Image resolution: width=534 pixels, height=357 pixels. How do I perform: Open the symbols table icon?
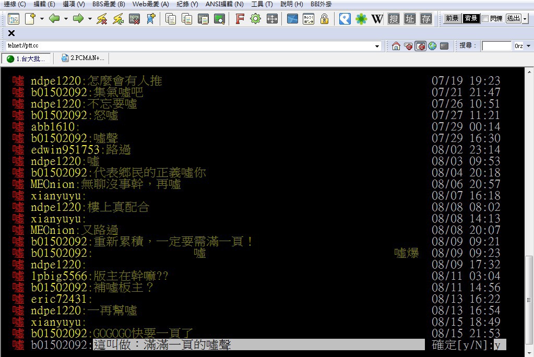(308, 19)
